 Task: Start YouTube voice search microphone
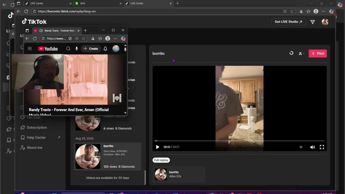pos(77,49)
